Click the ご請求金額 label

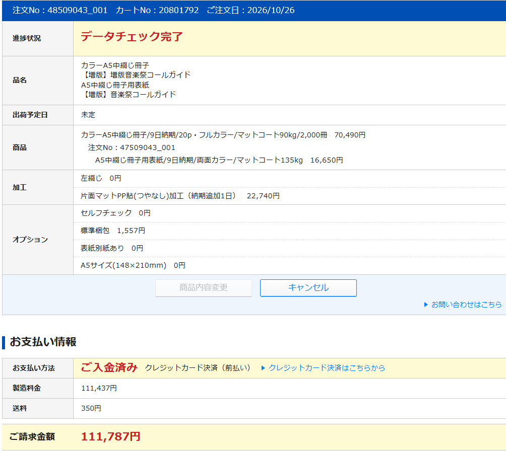[32, 437]
